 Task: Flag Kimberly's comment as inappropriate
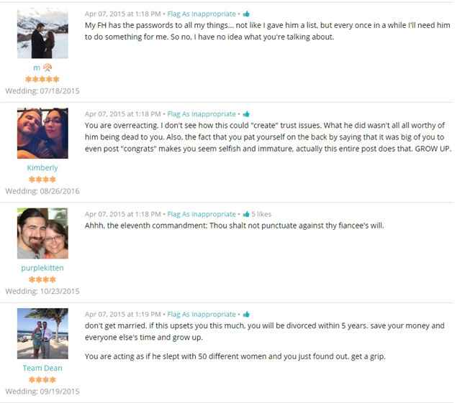202,114
